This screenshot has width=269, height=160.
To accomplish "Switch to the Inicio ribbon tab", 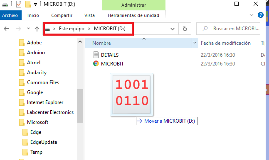I will pyautogui.click(x=33, y=15).
